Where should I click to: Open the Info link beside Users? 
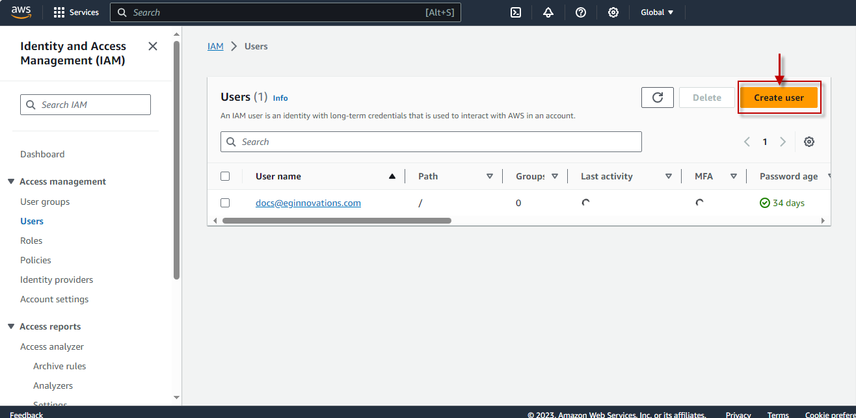280,98
